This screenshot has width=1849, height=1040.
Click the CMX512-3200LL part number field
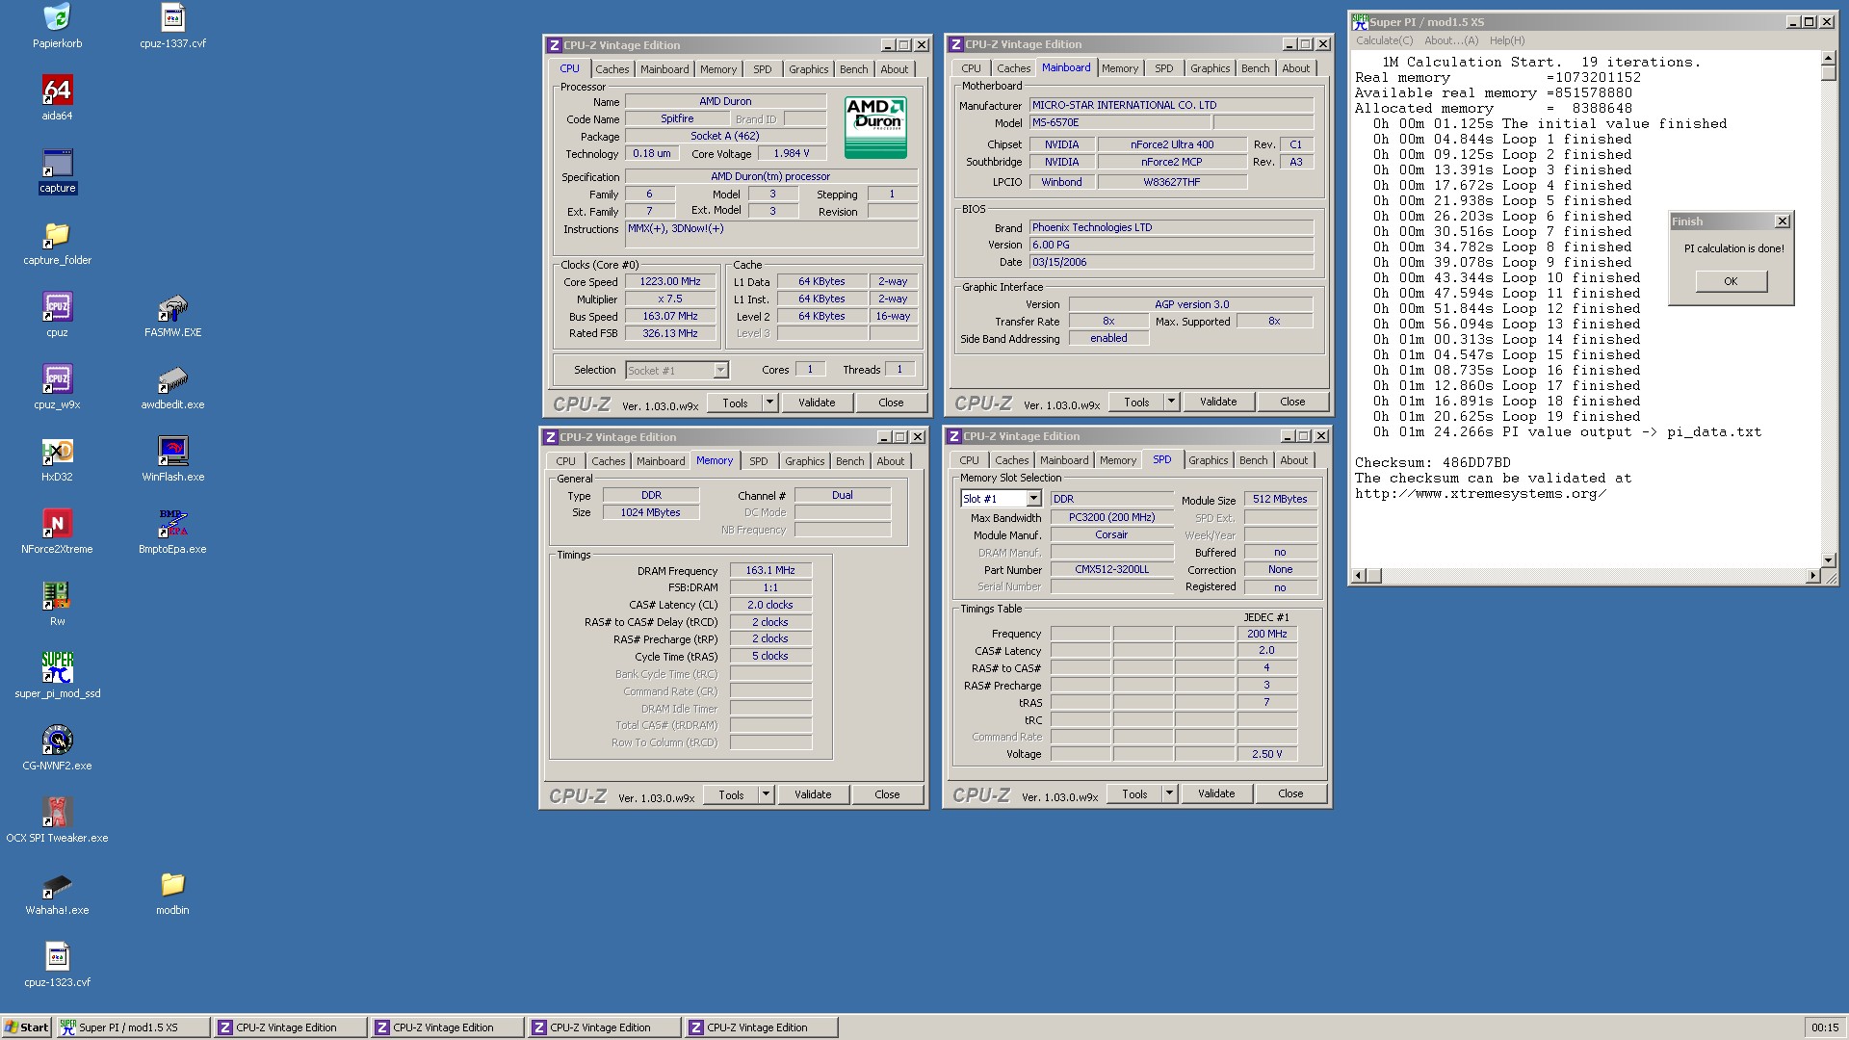pyautogui.click(x=1112, y=569)
